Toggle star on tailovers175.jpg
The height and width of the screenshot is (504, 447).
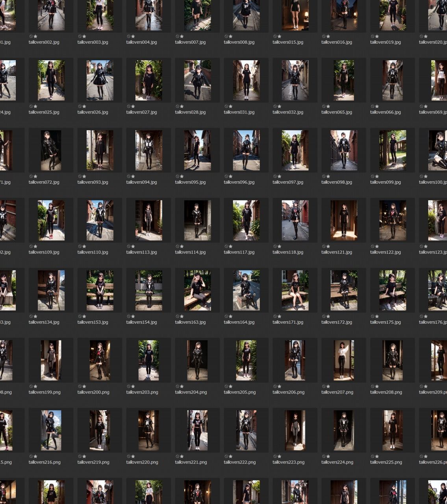point(377,317)
